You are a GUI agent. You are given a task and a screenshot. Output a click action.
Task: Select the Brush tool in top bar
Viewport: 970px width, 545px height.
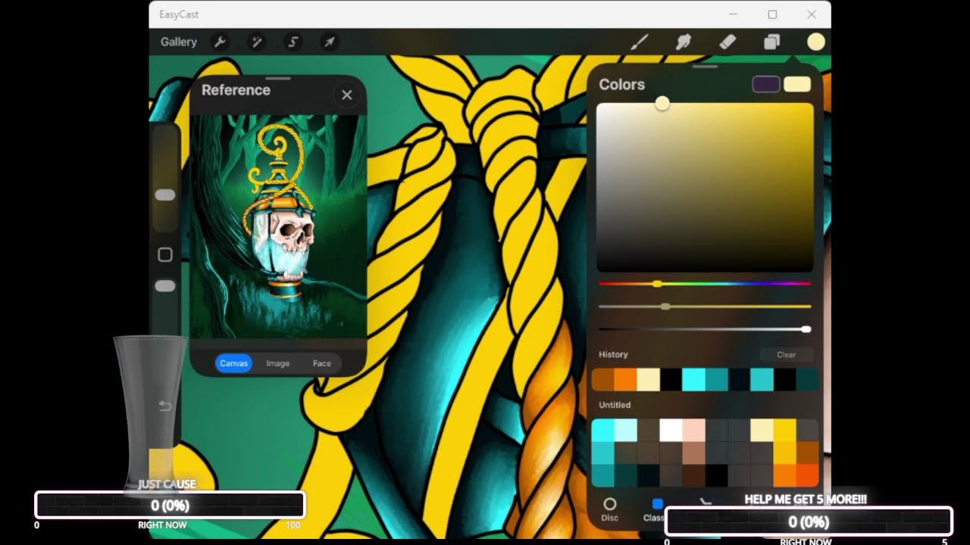(x=640, y=42)
